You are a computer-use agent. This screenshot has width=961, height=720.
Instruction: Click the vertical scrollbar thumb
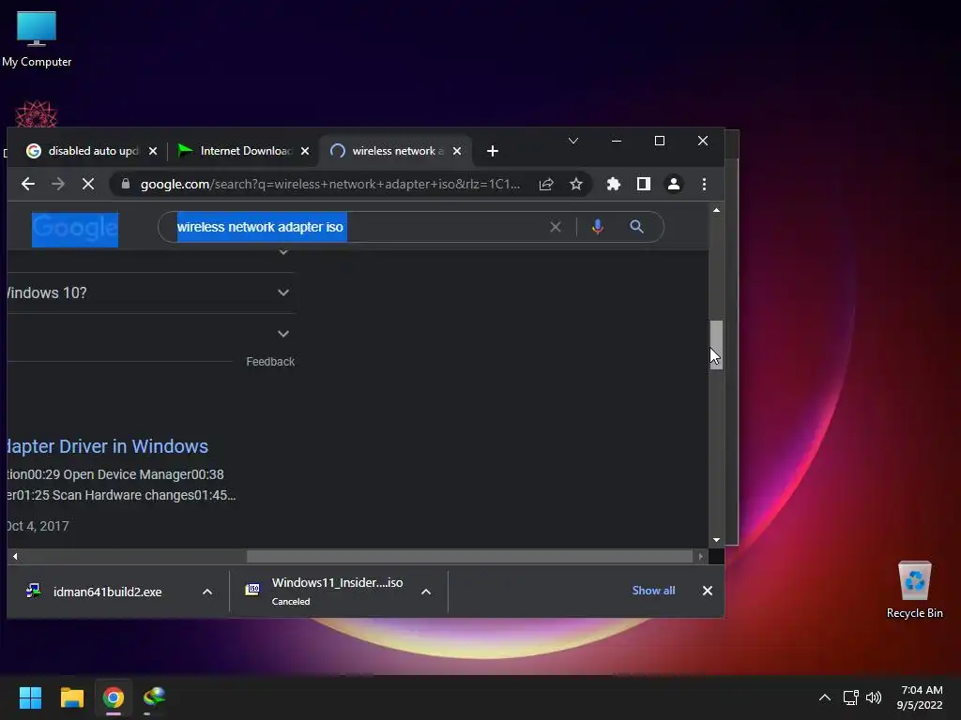coord(716,345)
